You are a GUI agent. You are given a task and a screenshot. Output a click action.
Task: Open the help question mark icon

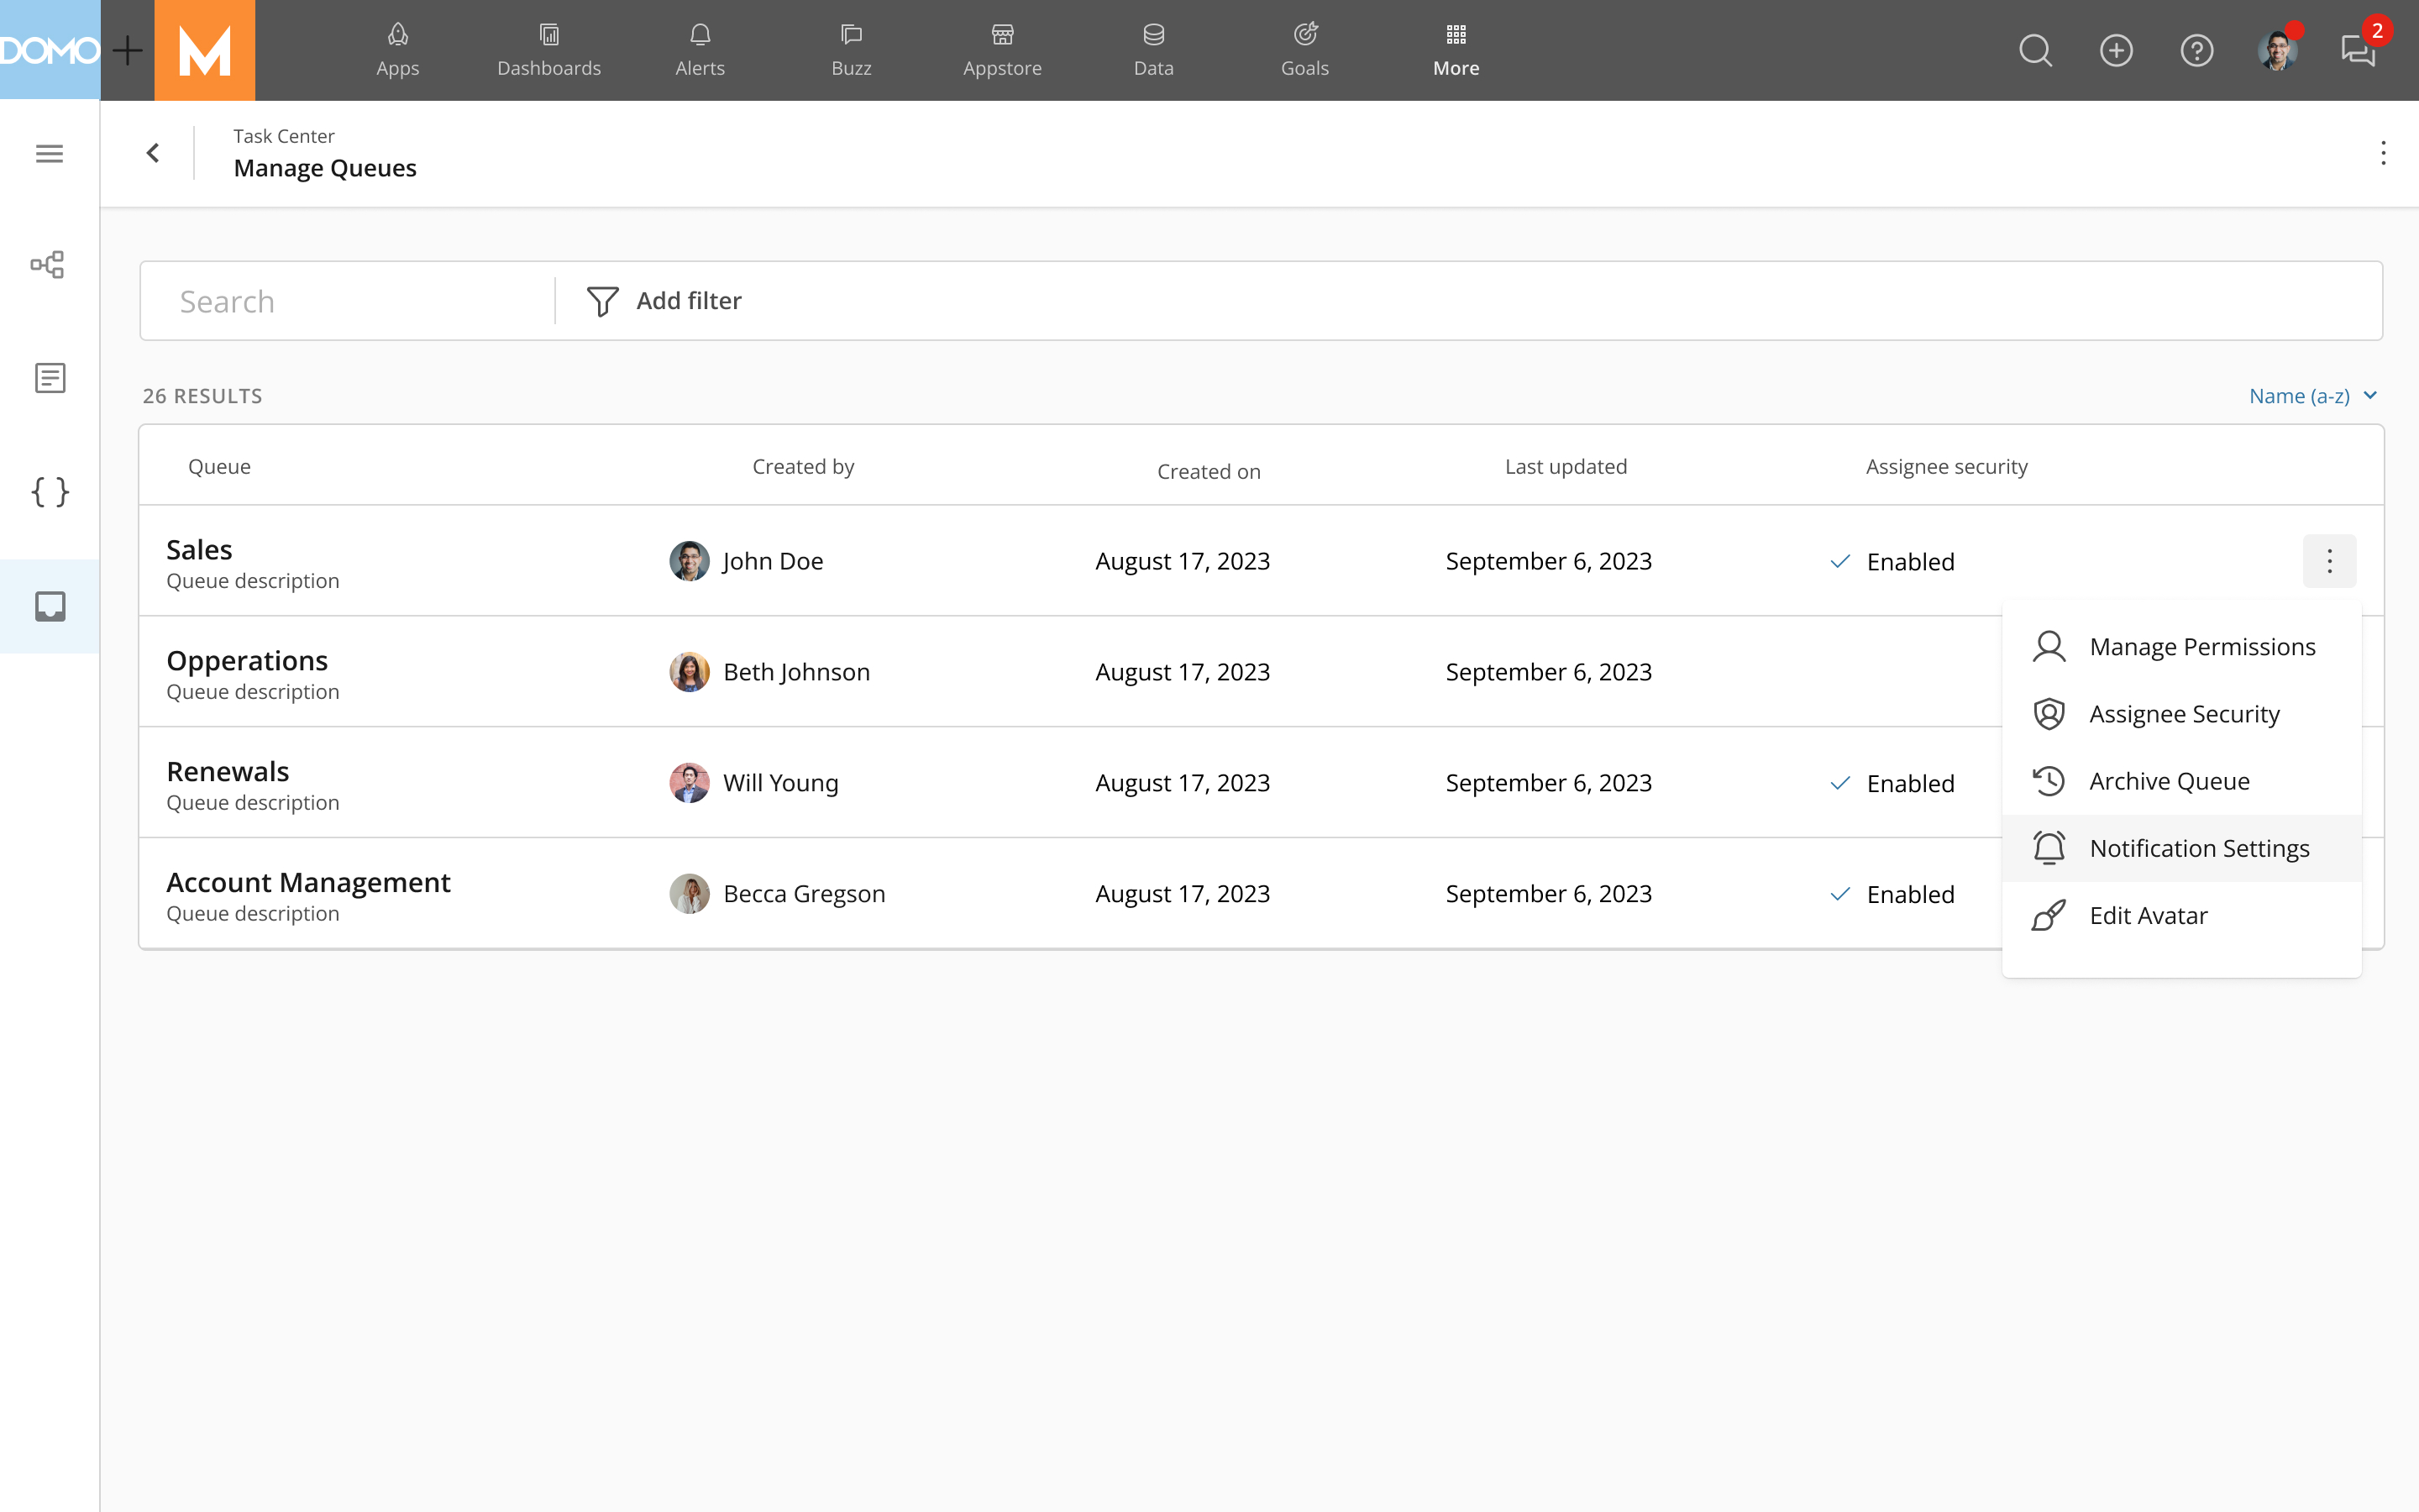click(2195, 50)
